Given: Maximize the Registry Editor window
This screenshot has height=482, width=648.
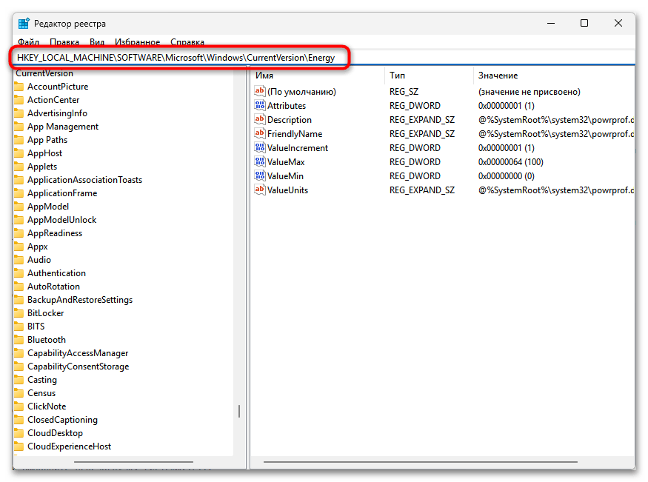Looking at the screenshot, I should pos(584,24).
